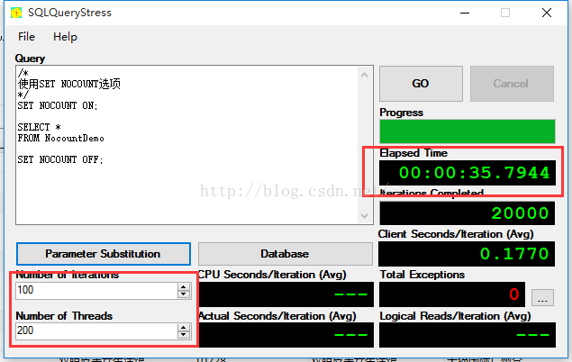The height and width of the screenshot is (362, 572).
Task: Click the SET NOCOUNT OFF; line
Action: pos(60,159)
